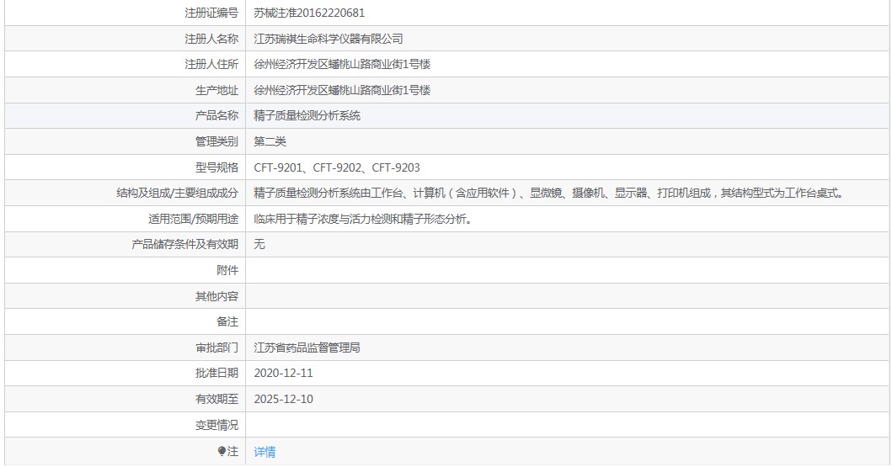Viewport: 892px width, 467px height.
Task: Select registration number 苏械注准20162220681
Action: click(309, 13)
